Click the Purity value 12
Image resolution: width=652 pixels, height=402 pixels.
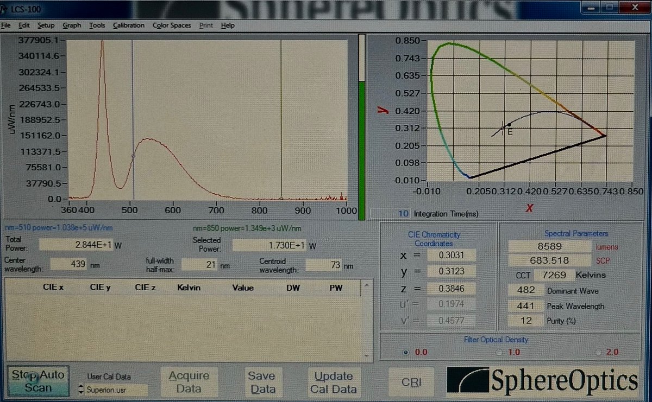[x=525, y=321]
